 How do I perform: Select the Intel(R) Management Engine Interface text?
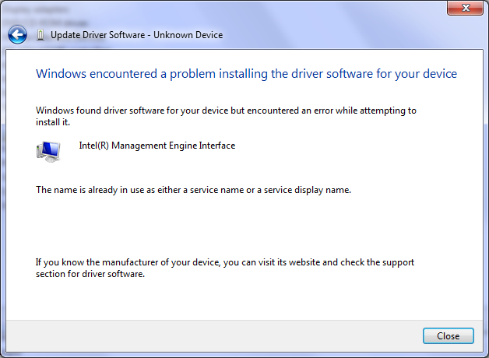157,146
